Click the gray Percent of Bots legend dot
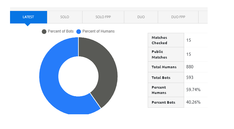The width and height of the screenshot is (234, 129). pos(44,31)
